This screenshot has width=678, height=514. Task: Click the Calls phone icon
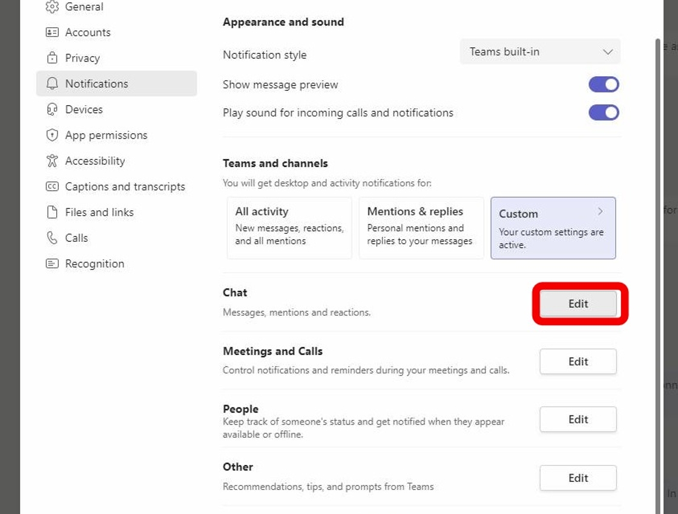pos(52,238)
